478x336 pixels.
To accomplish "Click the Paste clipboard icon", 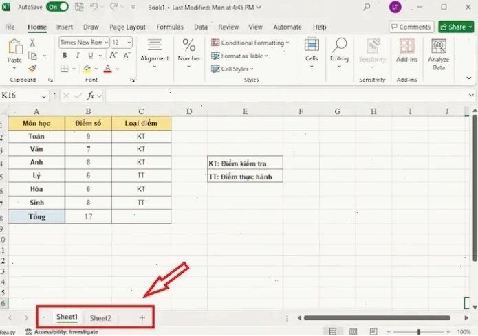I will [15, 47].
